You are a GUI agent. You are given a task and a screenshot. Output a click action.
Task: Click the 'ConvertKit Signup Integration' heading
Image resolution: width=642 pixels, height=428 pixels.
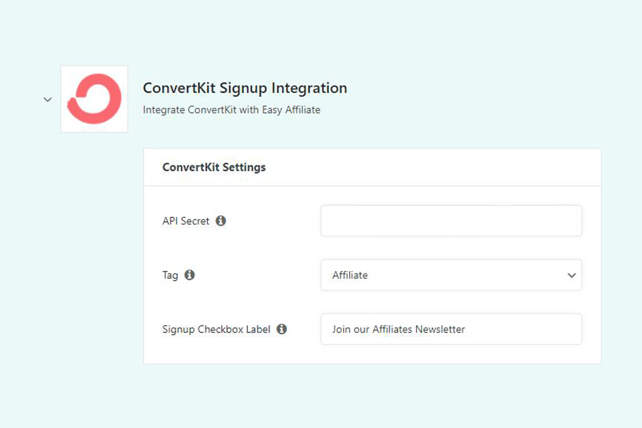(x=245, y=88)
